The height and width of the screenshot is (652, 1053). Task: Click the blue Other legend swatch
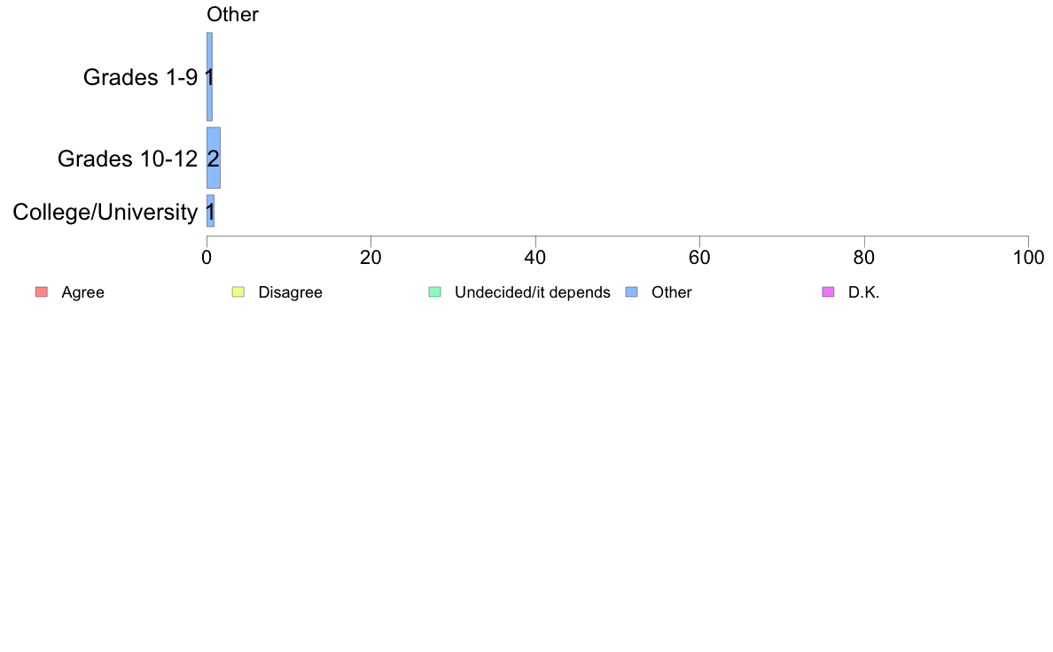pos(632,292)
